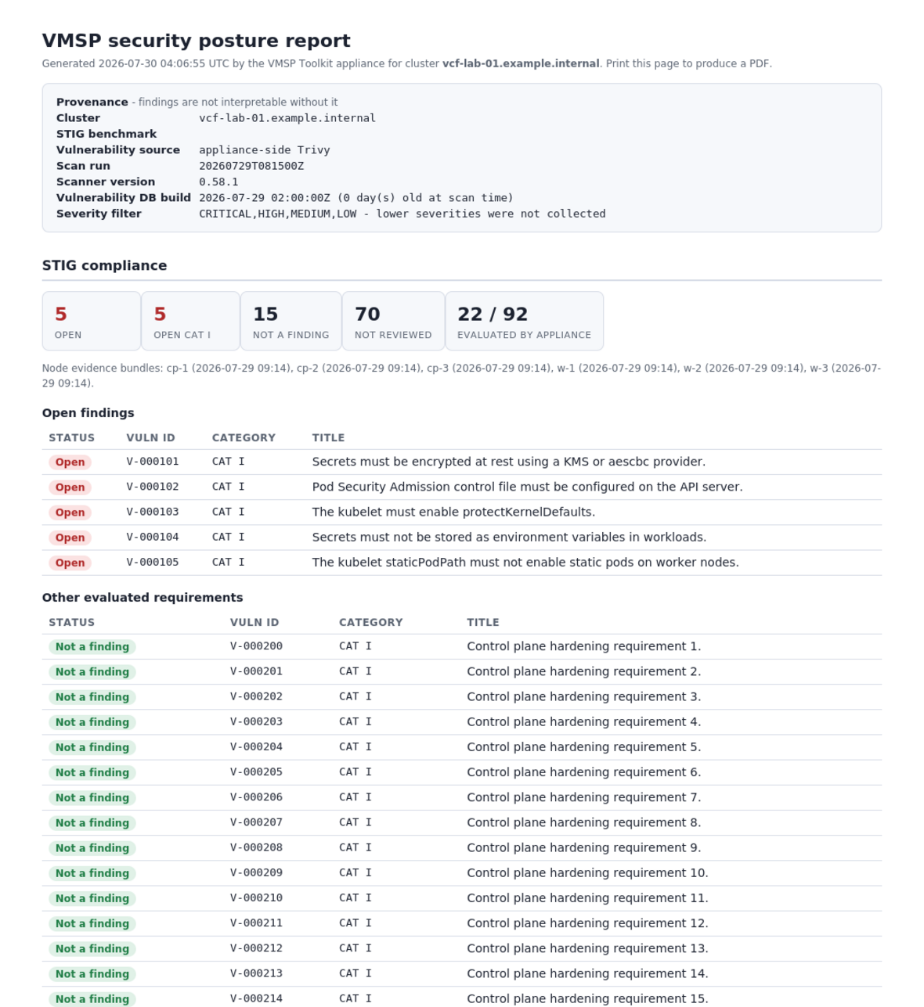Click the Not a finding badge for V-000214

point(92,999)
